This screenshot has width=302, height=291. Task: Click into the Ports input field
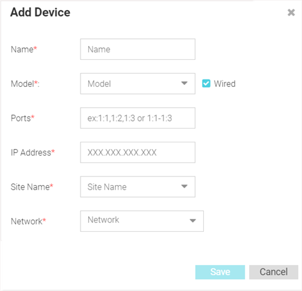pos(138,118)
